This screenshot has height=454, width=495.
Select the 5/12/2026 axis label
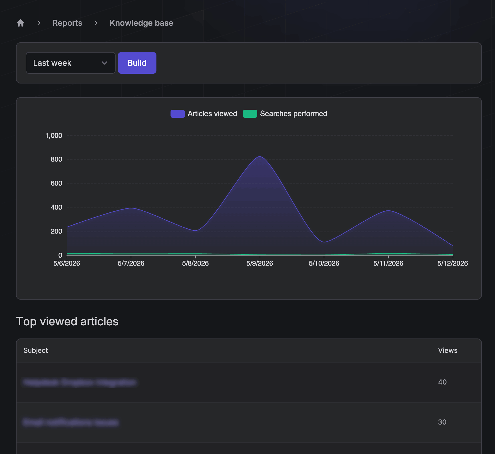[x=453, y=263]
